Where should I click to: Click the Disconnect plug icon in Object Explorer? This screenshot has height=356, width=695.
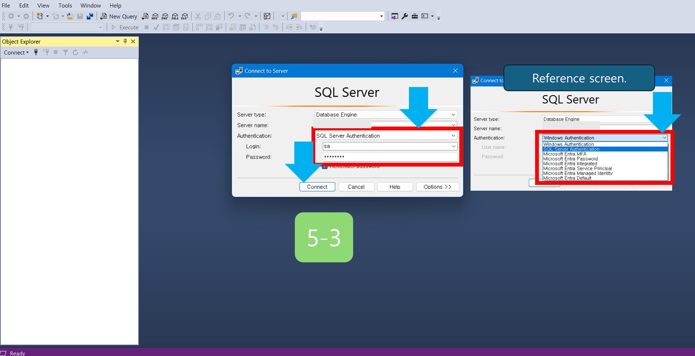[46, 52]
